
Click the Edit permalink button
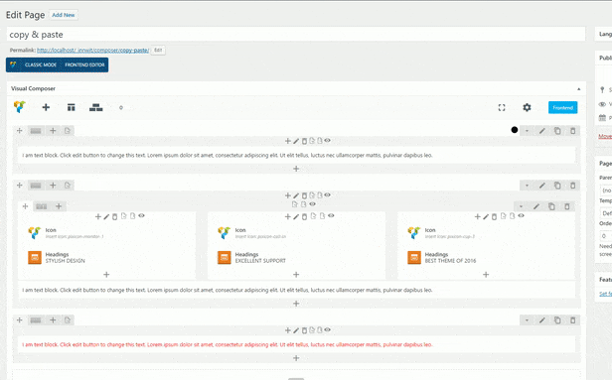(158, 50)
